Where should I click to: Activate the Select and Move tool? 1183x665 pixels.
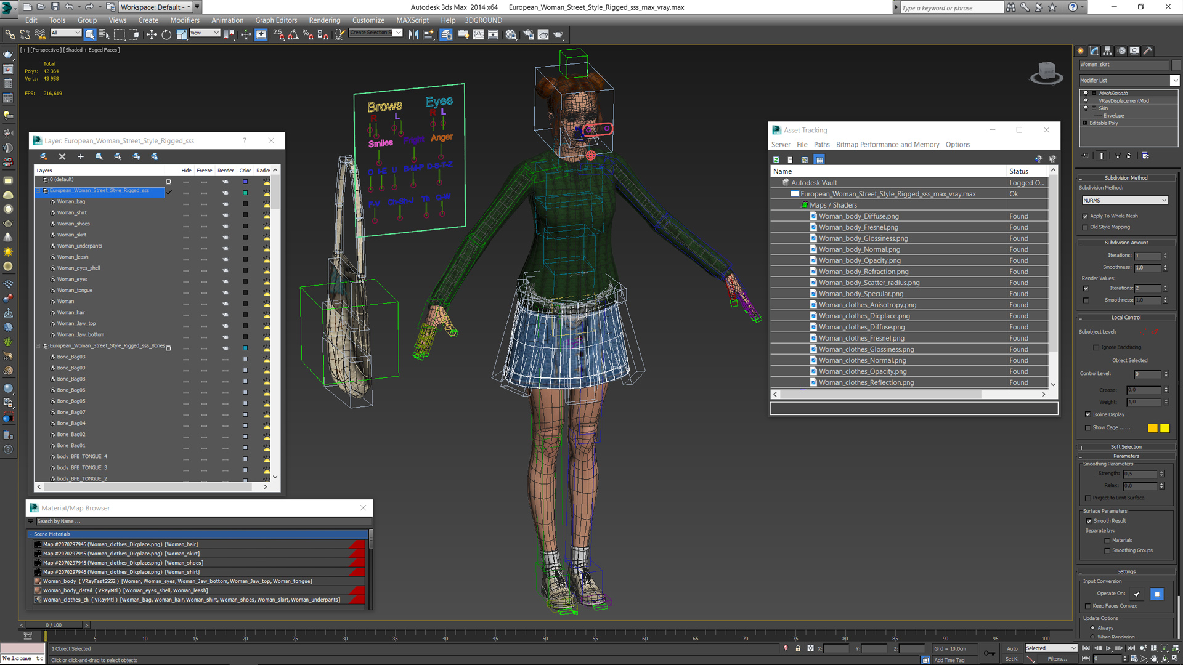pos(152,34)
